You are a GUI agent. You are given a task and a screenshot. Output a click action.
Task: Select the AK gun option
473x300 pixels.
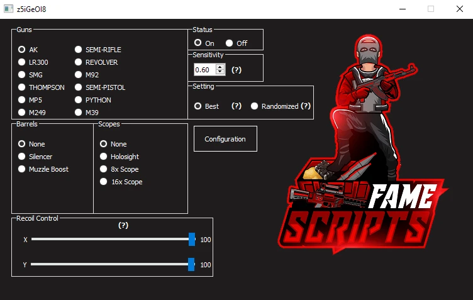28,50
